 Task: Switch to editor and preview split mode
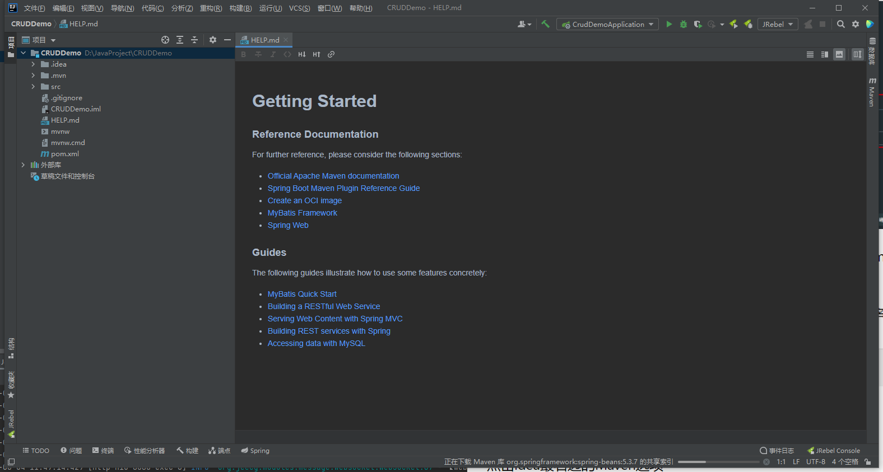point(825,54)
